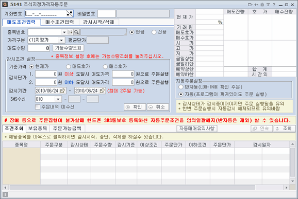Select 반자동 (LOG-IN후 확인 주문) option
The width and height of the screenshot is (298, 199).
click(x=181, y=87)
